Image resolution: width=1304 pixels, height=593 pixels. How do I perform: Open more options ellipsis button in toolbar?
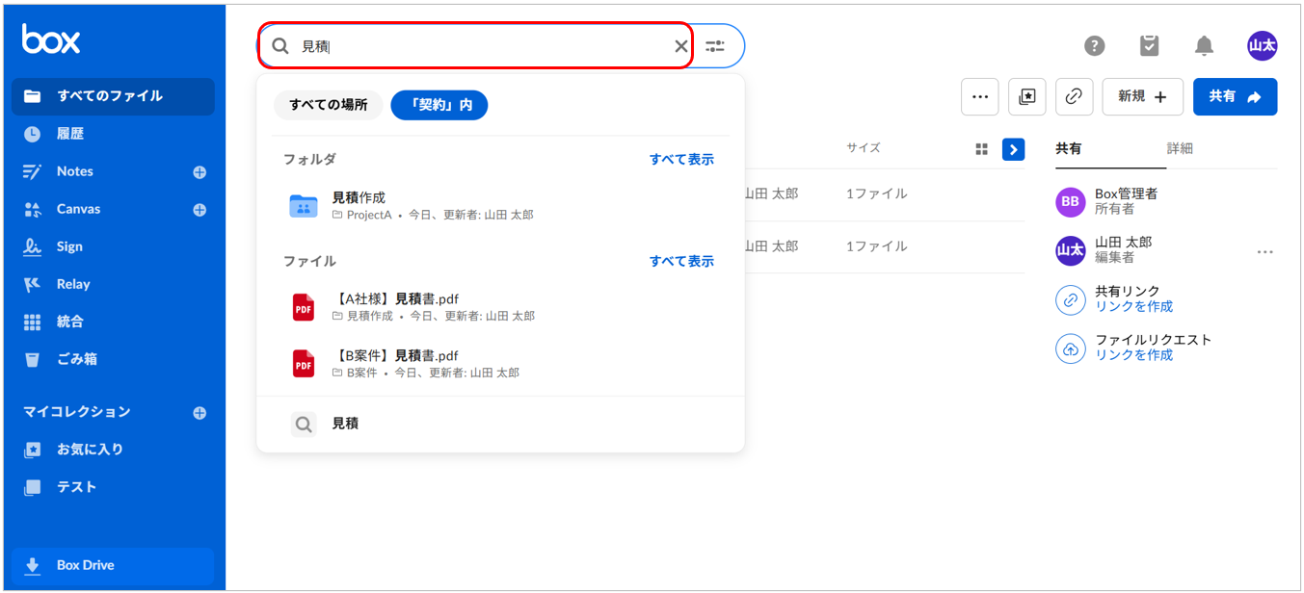pyautogui.click(x=979, y=97)
